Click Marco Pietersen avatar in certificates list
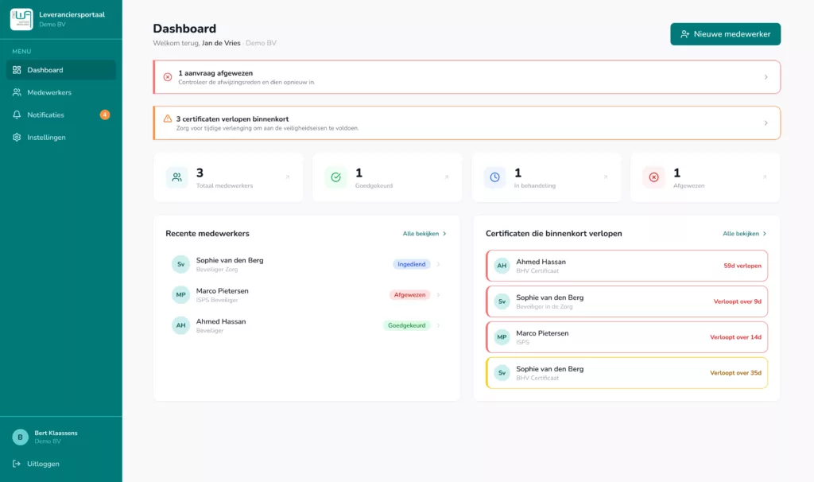 tap(502, 337)
